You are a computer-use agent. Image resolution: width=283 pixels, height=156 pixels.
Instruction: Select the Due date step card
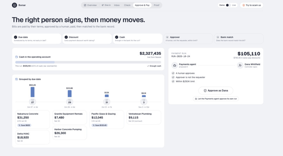click(37, 38)
